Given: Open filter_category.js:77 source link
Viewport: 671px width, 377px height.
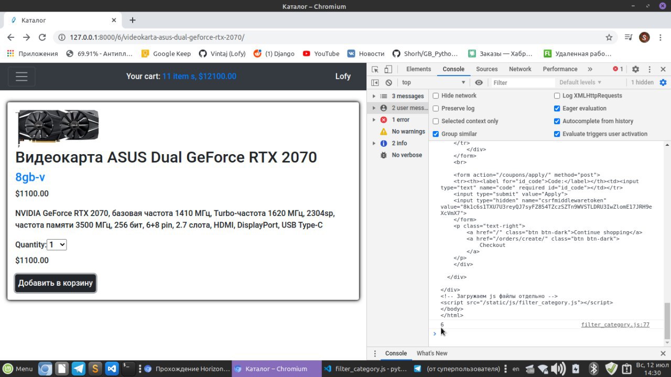Looking at the screenshot, I should click(x=615, y=325).
